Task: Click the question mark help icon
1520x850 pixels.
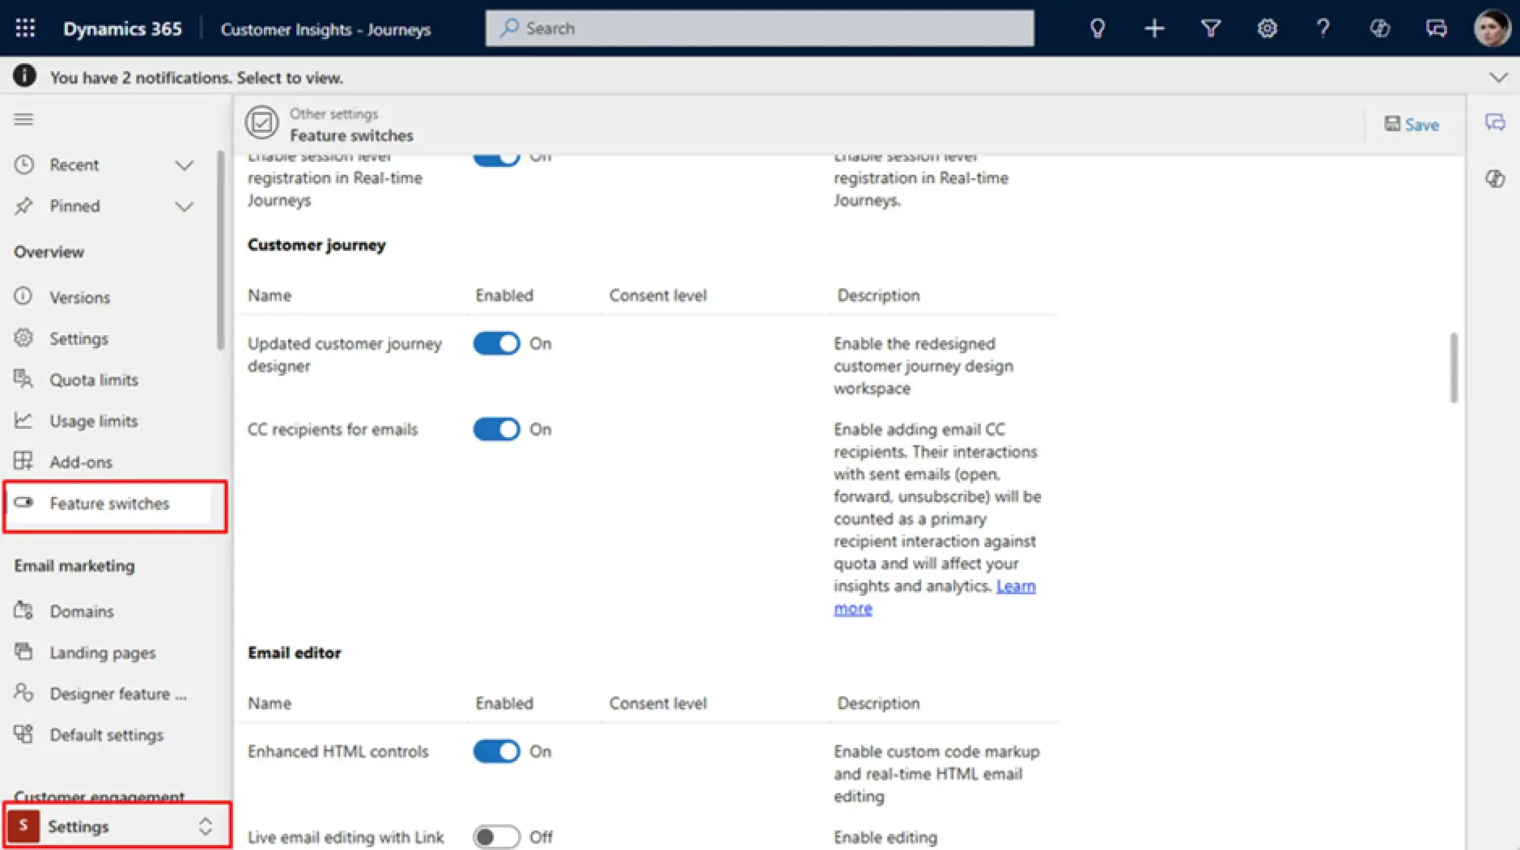Action: tap(1323, 28)
